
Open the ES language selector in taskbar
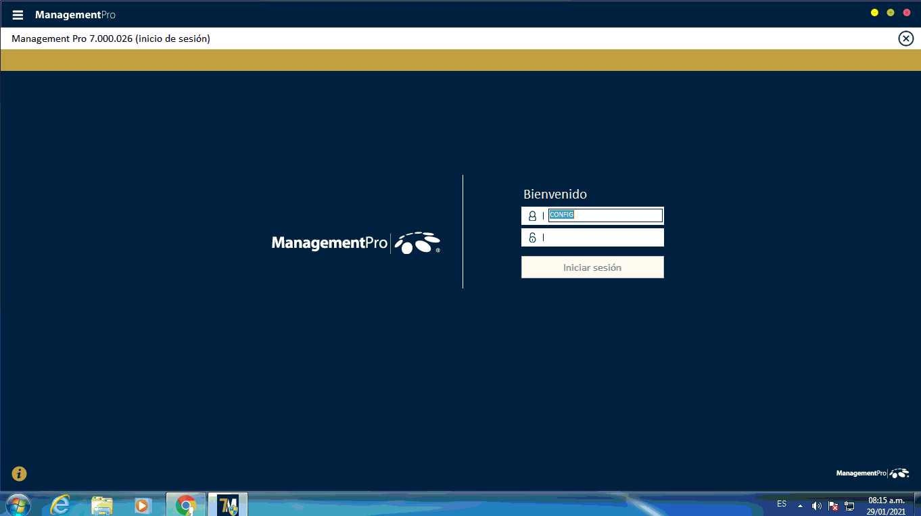pyautogui.click(x=782, y=505)
